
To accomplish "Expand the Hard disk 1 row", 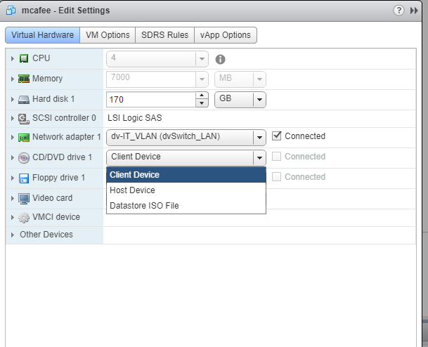I will (12, 99).
